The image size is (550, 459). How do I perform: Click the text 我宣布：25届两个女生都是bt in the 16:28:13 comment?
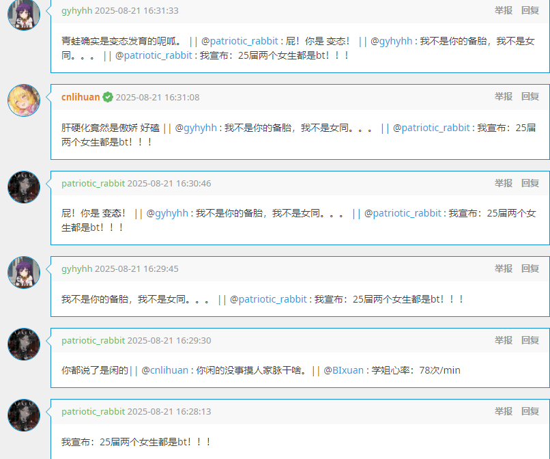(x=136, y=442)
